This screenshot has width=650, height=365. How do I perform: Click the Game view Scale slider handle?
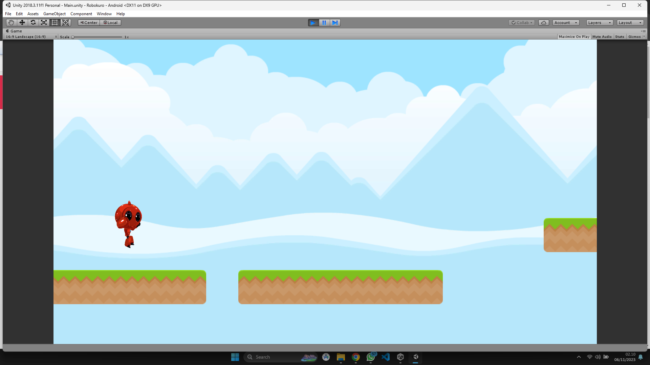click(x=73, y=37)
